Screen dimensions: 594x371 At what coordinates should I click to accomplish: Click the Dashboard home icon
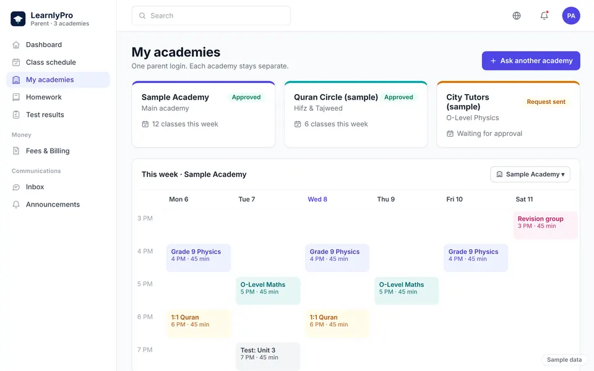[x=16, y=45]
